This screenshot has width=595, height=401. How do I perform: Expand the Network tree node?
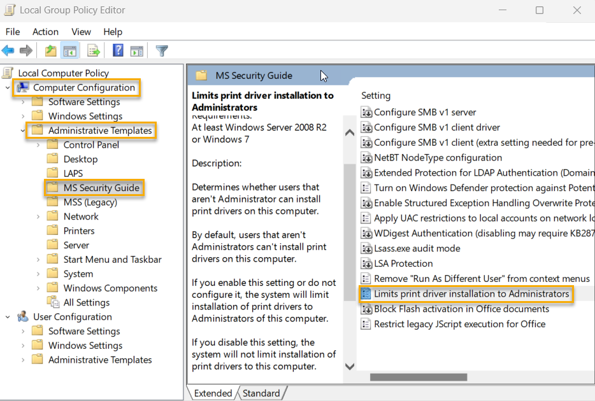[39, 216]
